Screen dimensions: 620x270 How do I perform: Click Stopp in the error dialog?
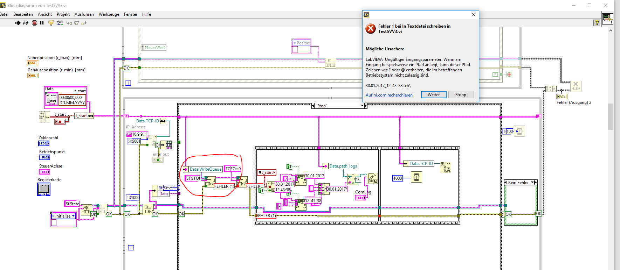point(461,95)
